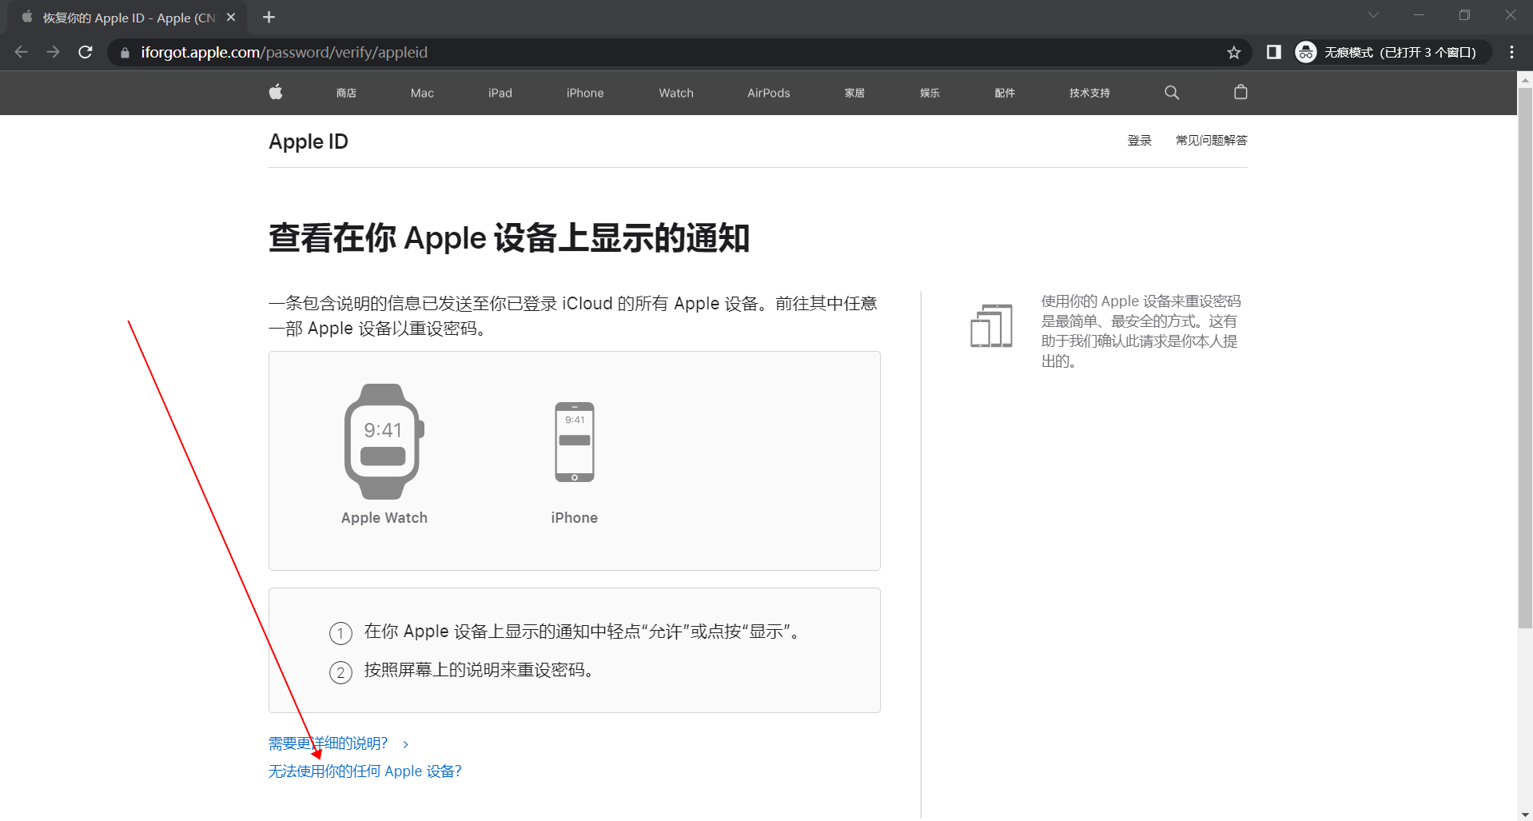Viewport: 1533px width, 821px height.
Task: Open the shopping bag icon
Action: pos(1240,92)
